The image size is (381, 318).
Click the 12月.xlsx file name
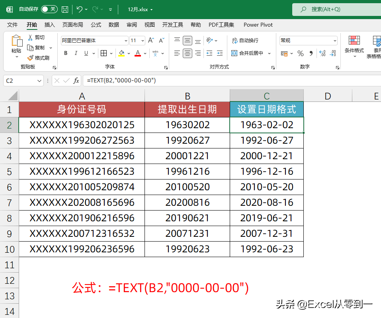[x=138, y=10]
